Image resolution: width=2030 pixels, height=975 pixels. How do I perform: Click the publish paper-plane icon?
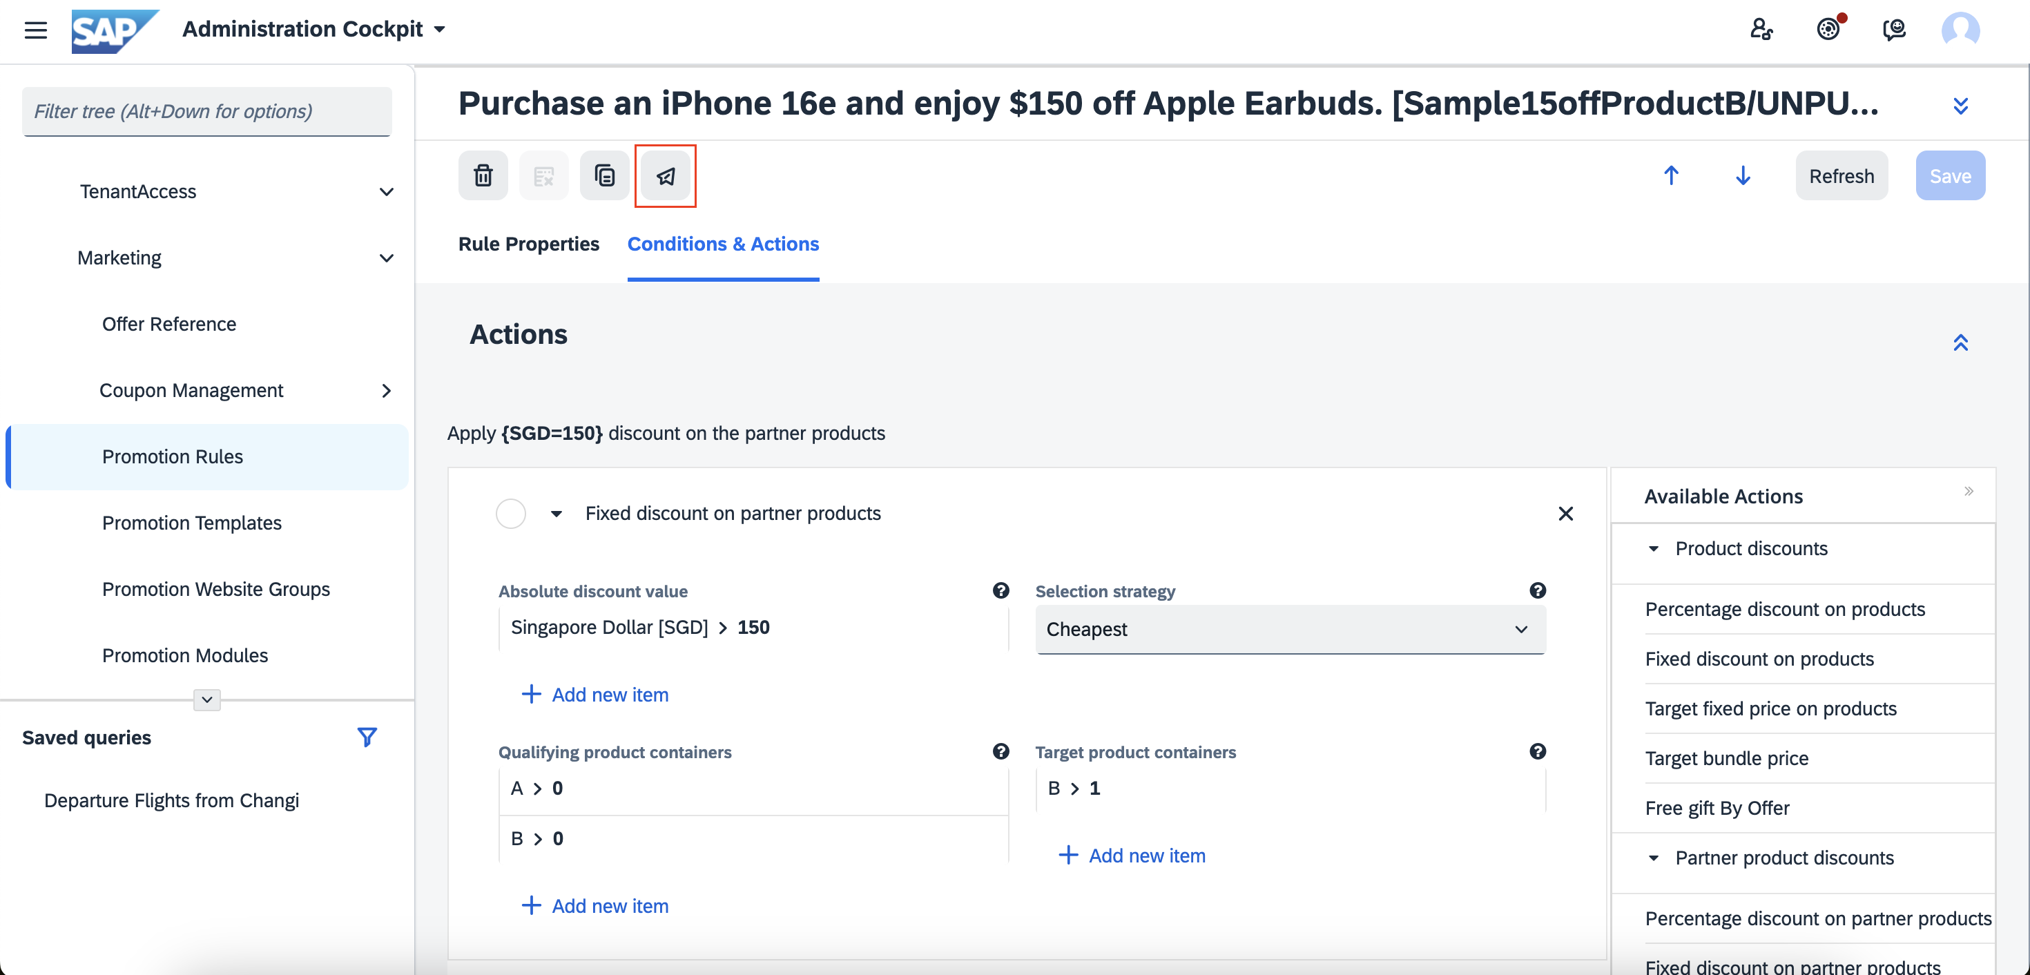665,176
